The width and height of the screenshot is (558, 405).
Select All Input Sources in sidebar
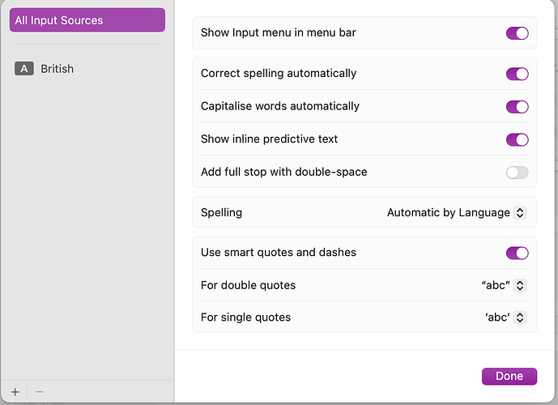(x=87, y=20)
